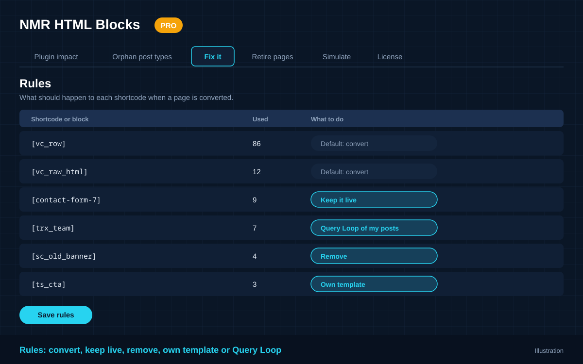The height and width of the screenshot is (364, 583).
Task: Click the Rules section heading
Action: point(35,83)
